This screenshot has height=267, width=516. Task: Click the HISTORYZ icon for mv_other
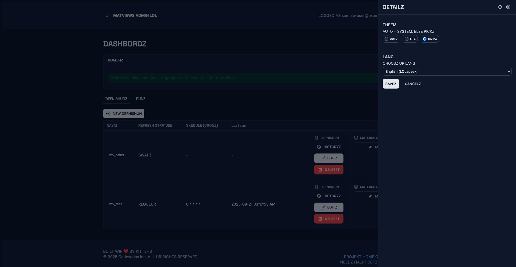coord(319,147)
